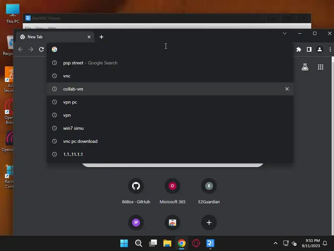Open File Explorer from taskbar
The image size is (334, 251).
pos(167,243)
